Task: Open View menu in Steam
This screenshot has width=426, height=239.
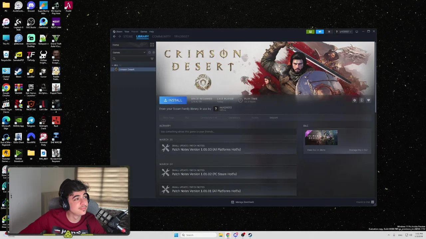Action: [127, 32]
